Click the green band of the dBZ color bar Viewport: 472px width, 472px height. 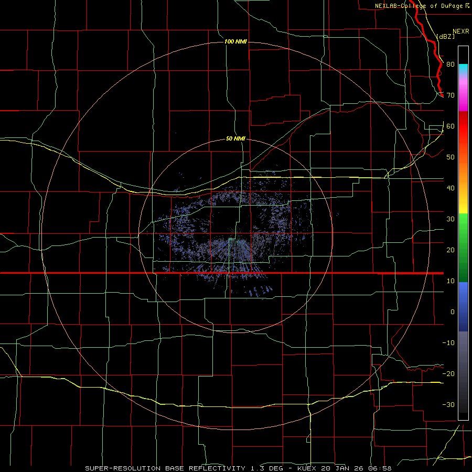click(463, 248)
